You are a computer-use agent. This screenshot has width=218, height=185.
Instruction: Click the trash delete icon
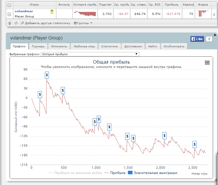pyautogui.click(x=10, y=23)
